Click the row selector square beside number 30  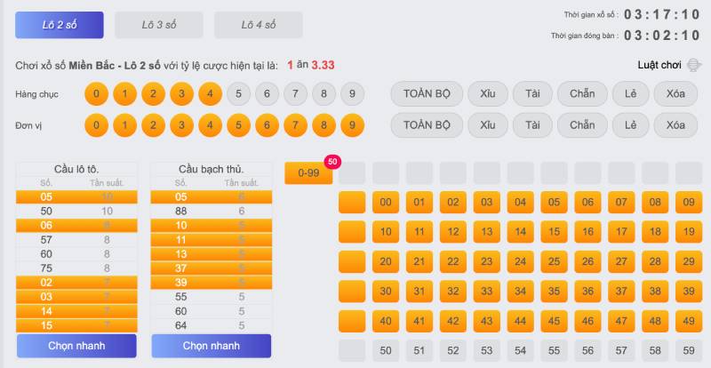click(x=352, y=292)
